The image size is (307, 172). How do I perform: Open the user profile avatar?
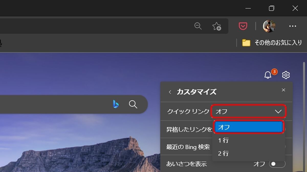(x=269, y=26)
